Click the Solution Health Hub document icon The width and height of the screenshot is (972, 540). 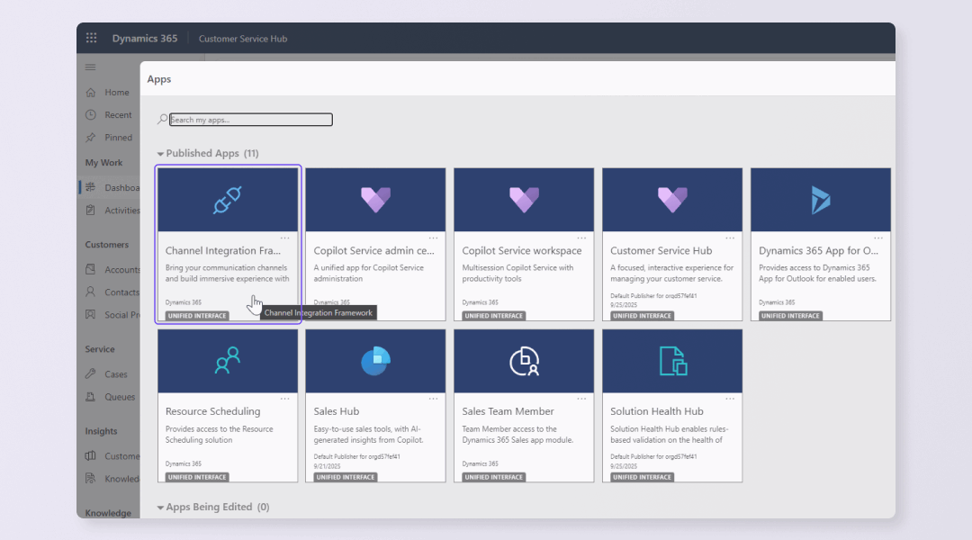(672, 361)
